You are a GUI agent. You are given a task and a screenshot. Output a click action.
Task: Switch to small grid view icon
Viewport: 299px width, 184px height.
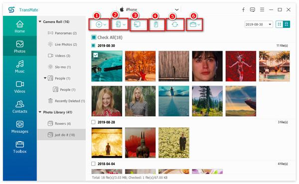(x=280, y=24)
